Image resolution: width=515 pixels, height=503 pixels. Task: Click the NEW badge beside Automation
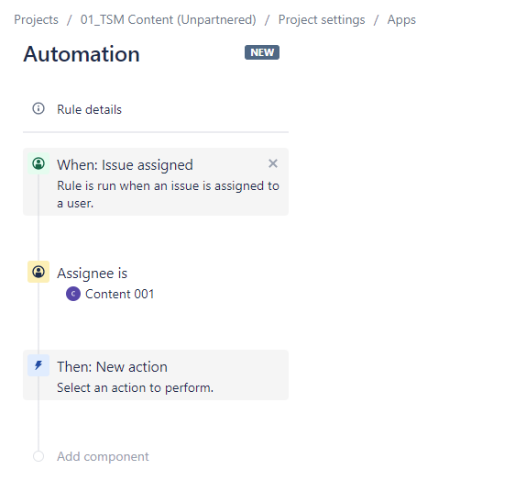(262, 52)
